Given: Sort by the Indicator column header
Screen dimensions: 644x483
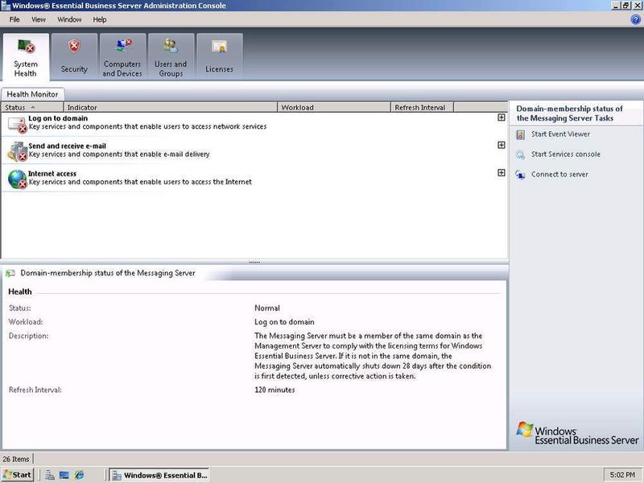Looking at the screenshot, I should pyautogui.click(x=171, y=107).
